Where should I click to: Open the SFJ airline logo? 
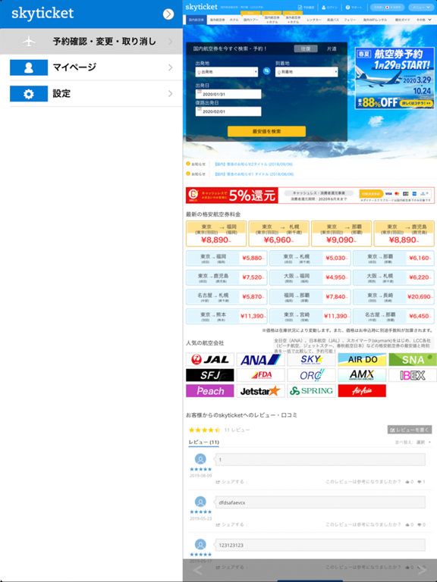coord(210,375)
